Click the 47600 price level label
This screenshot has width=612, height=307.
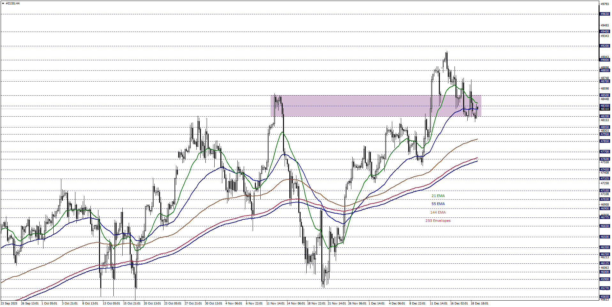605,159
